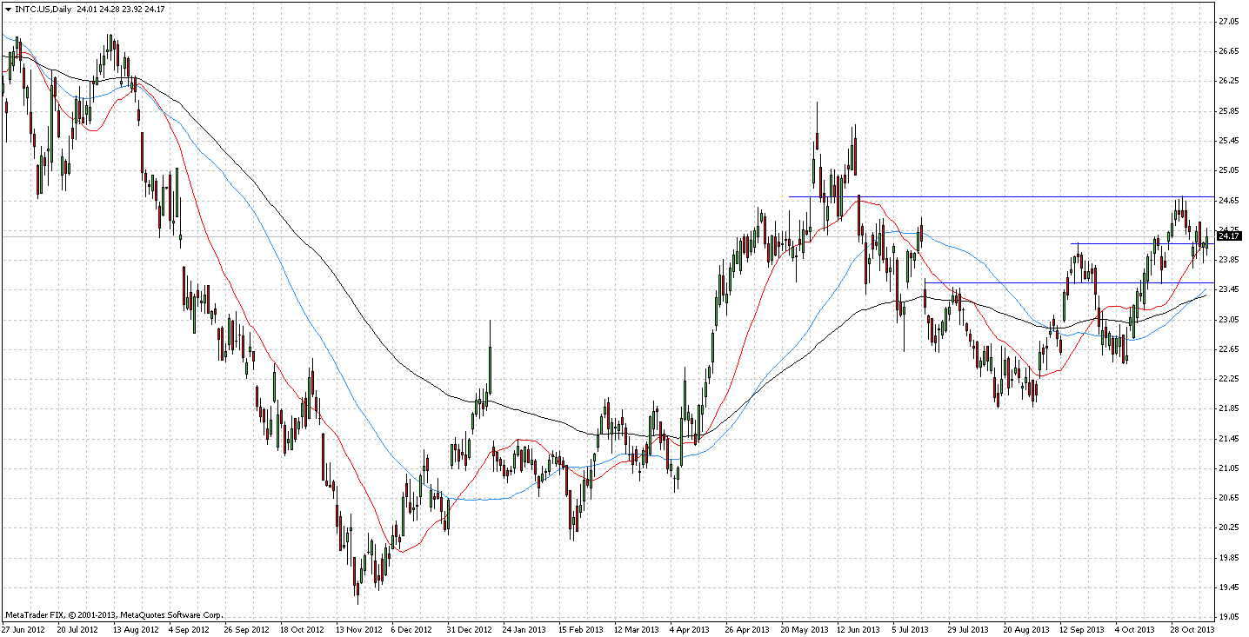This screenshot has height=637, width=1249.
Task: Click the 24.65 price axis label
Action: [x=1228, y=200]
